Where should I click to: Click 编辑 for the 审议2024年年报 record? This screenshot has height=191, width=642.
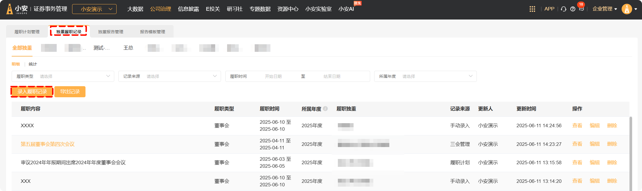595,162
